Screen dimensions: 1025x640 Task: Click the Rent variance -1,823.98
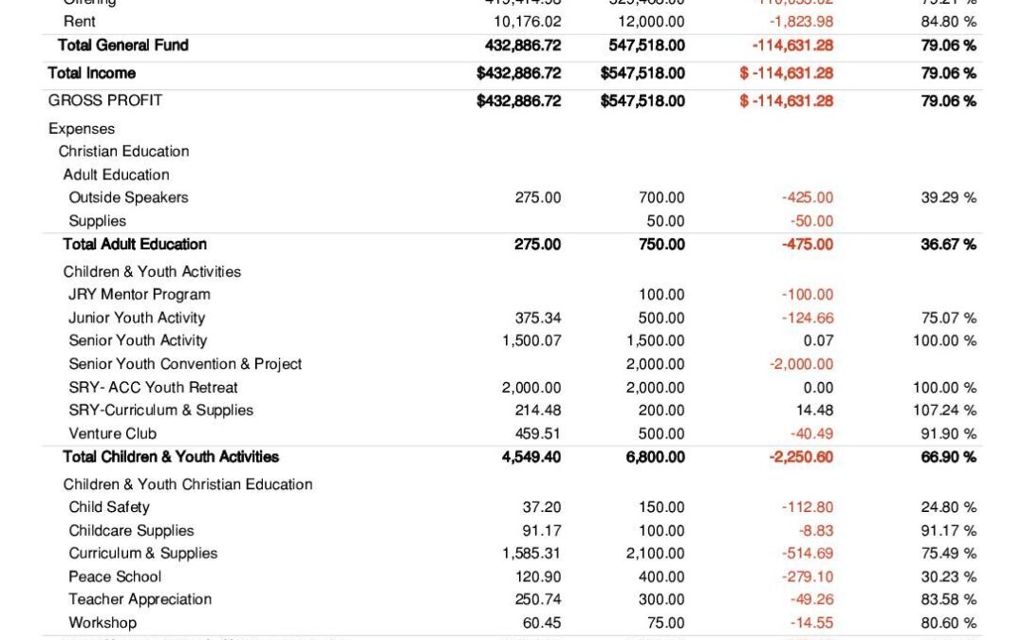point(801,22)
